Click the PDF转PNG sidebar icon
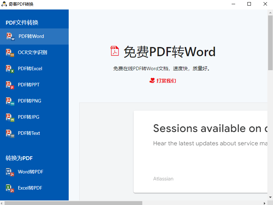 [x=10, y=101]
